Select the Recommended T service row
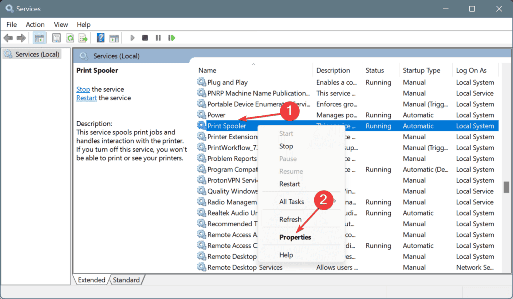This screenshot has height=299, width=513. [348, 224]
